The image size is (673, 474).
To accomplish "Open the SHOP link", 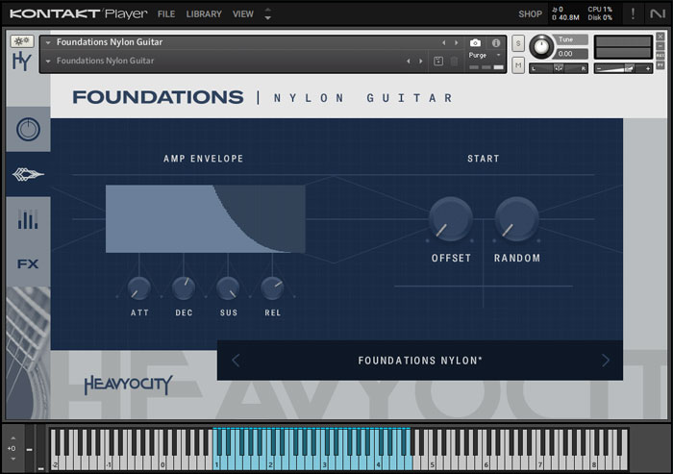I will pos(530,14).
